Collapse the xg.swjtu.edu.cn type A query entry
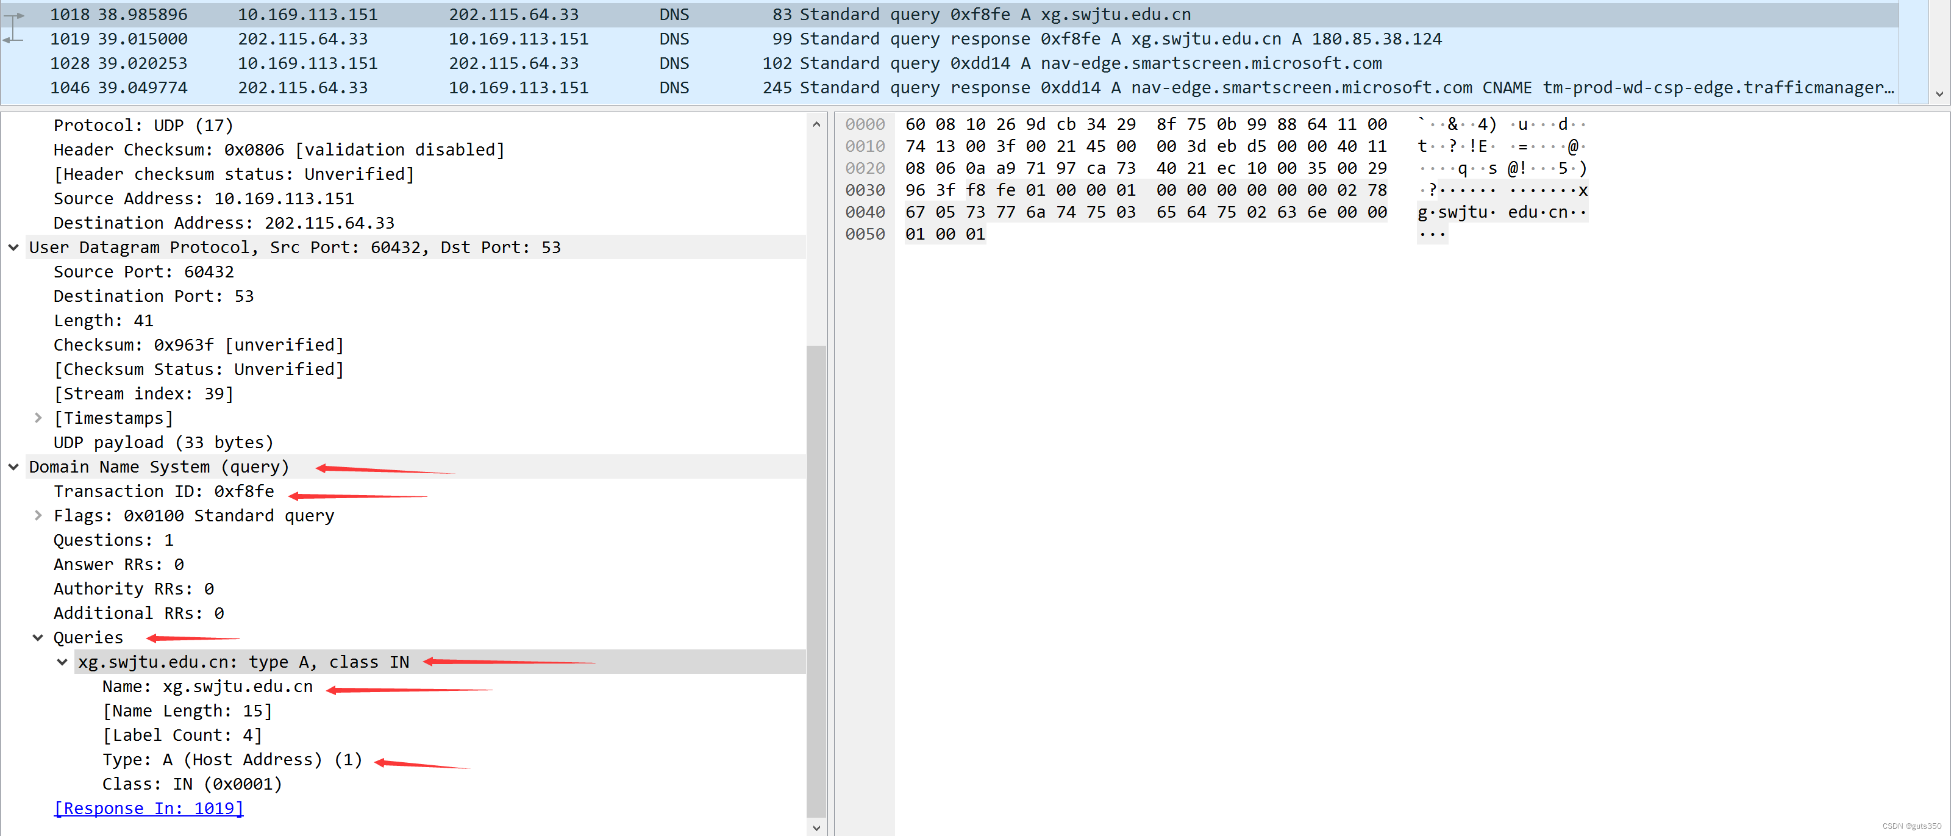 [x=62, y=662]
